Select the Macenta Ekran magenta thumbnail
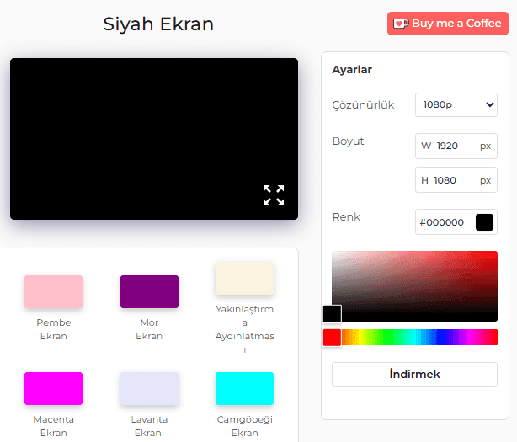Viewport: 517px width, 442px height. tap(53, 389)
